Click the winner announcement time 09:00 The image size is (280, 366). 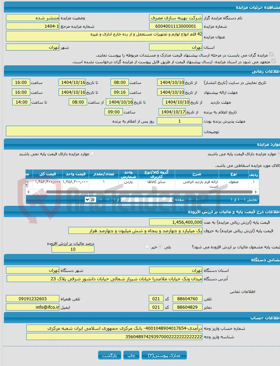tap(114, 112)
